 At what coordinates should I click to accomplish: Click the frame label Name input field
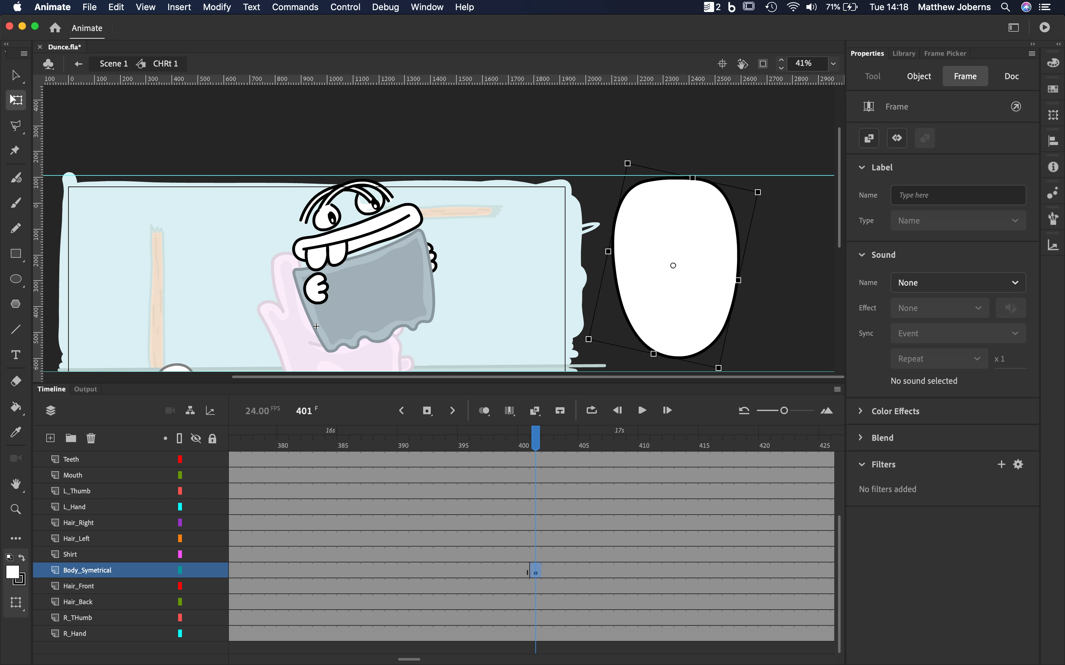958,195
